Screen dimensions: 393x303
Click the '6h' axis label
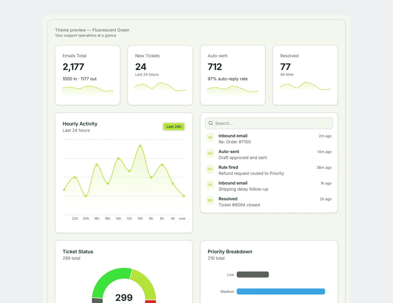pyautogui.click(x=162, y=218)
